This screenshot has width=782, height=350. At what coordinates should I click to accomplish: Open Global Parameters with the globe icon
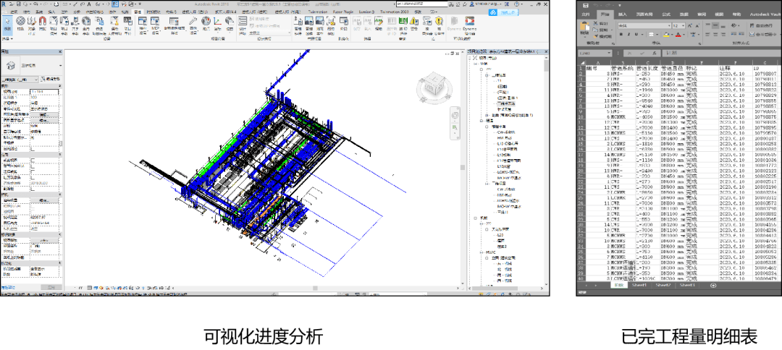(86, 23)
